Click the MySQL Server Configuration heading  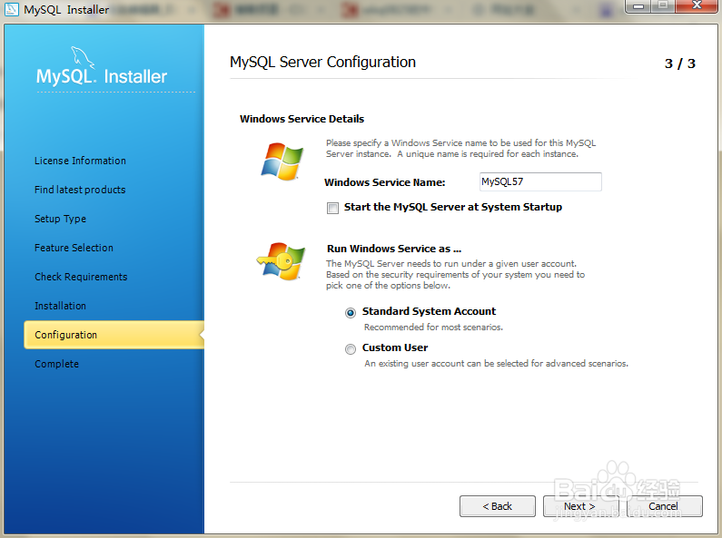[322, 62]
